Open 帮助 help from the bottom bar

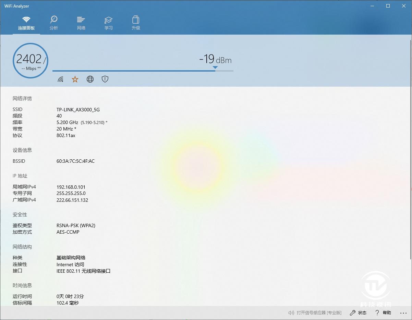point(383,313)
